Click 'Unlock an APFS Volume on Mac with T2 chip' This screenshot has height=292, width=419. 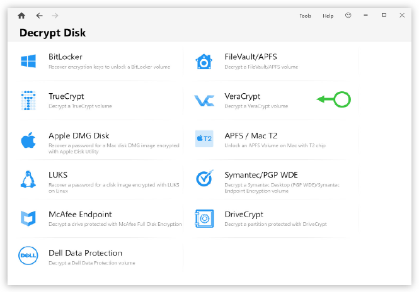point(275,146)
